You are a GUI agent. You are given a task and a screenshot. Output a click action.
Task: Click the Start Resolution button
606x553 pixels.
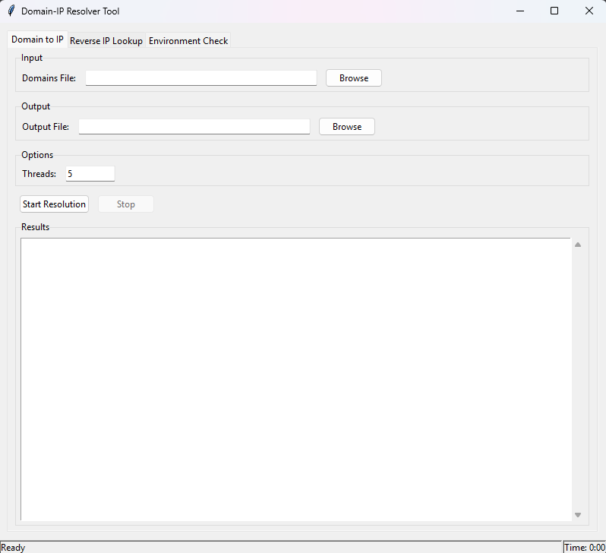click(x=54, y=204)
